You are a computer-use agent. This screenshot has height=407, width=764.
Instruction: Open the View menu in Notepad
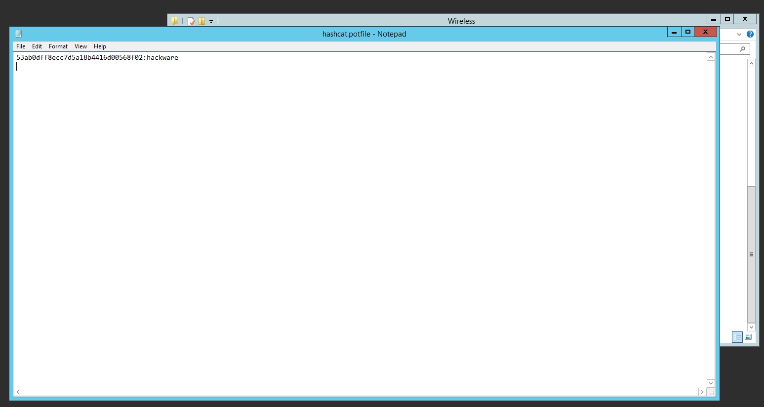pyautogui.click(x=80, y=46)
